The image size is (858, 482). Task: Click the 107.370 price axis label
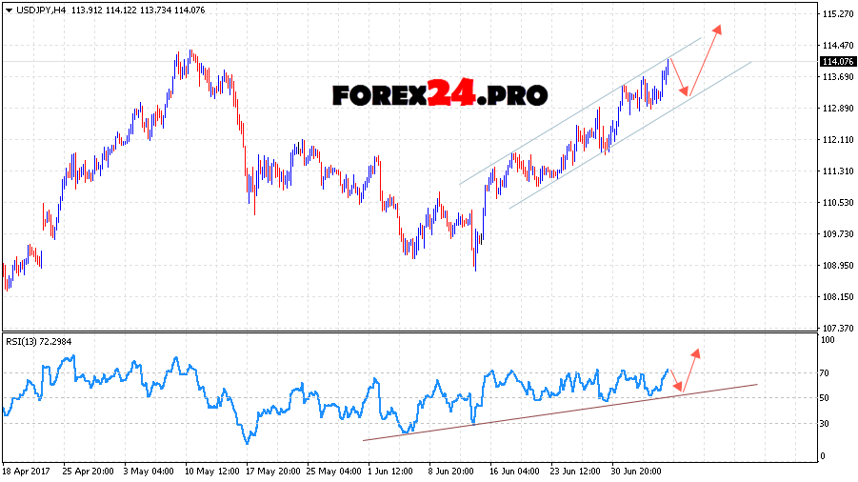[836, 328]
